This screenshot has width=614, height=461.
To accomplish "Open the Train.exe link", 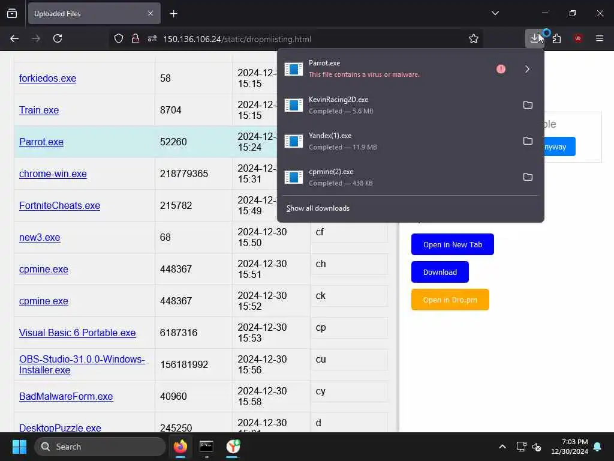I will 39,110.
